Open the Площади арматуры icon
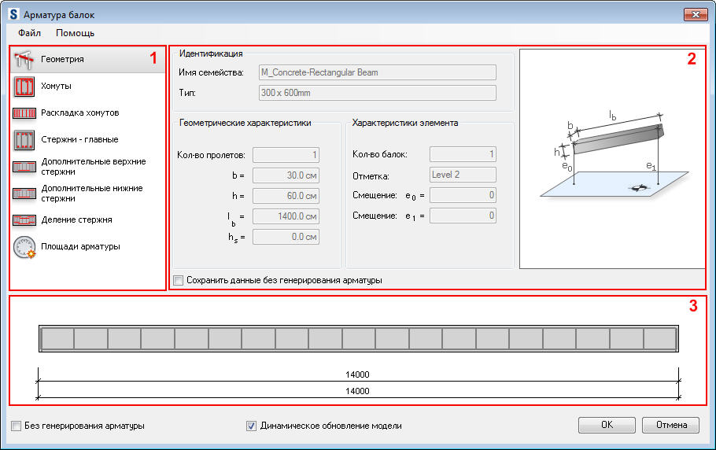Viewport: 716px width, 450px height. click(24, 247)
